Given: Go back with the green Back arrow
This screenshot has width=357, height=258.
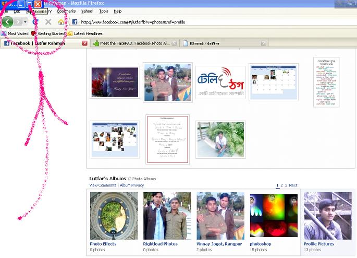Looking at the screenshot, I should [x=7, y=22].
